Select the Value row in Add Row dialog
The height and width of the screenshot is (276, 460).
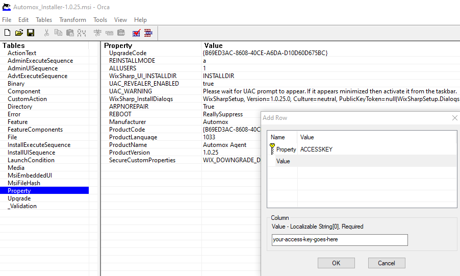362,161
